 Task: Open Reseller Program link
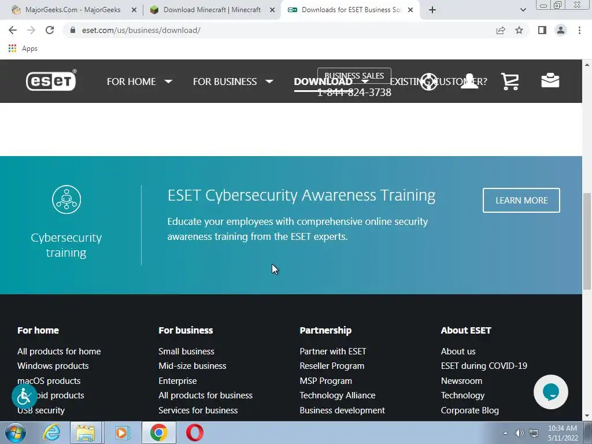tap(332, 366)
